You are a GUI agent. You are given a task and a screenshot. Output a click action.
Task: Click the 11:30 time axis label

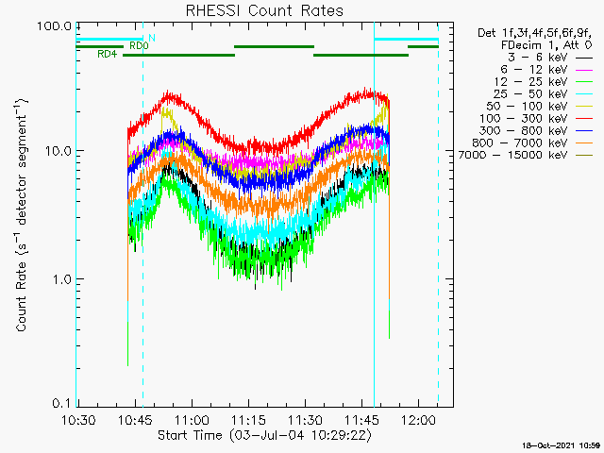[x=305, y=420]
